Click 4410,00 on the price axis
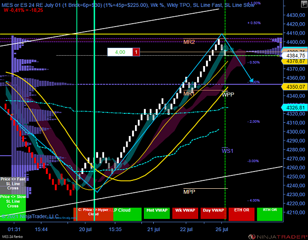The height and width of the screenshot is (240, 308). point(296,33)
